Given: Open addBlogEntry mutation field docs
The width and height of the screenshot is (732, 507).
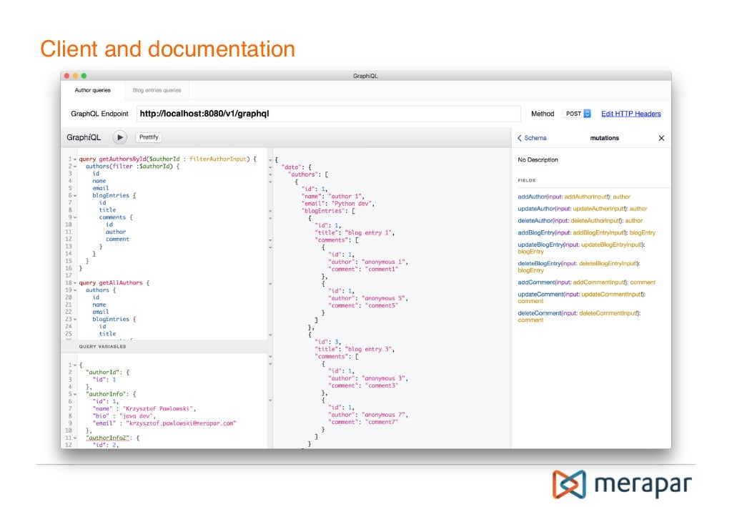Looking at the screenshot, I should pos(536,232).
